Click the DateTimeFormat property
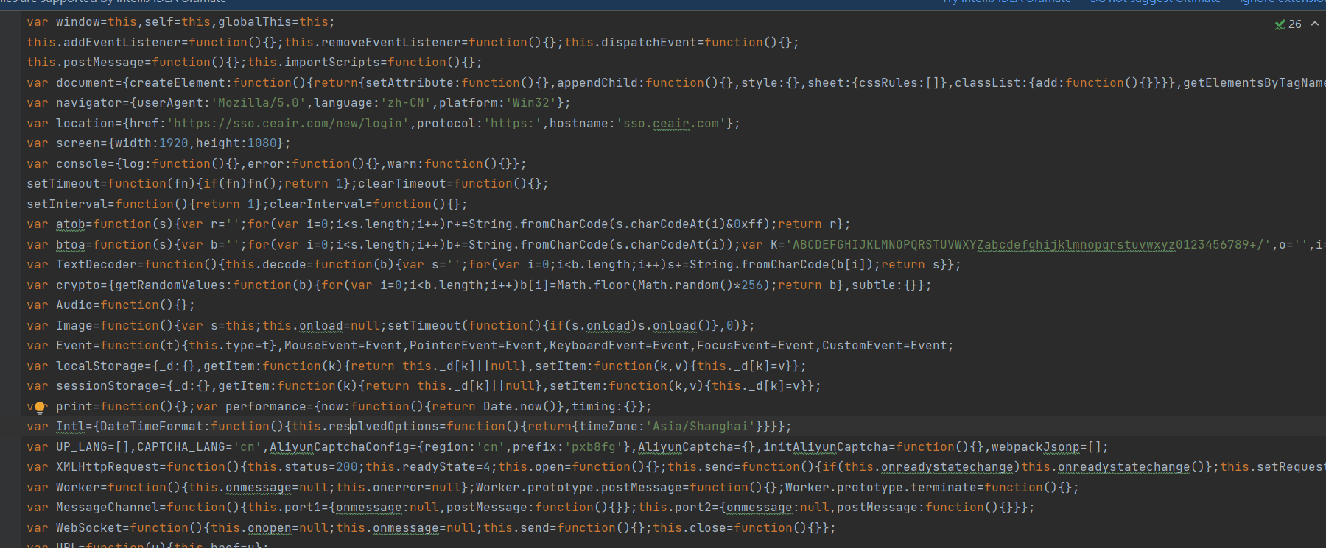Image resolution: width=1326 pixels, height=548 pixels. [152, 427]
